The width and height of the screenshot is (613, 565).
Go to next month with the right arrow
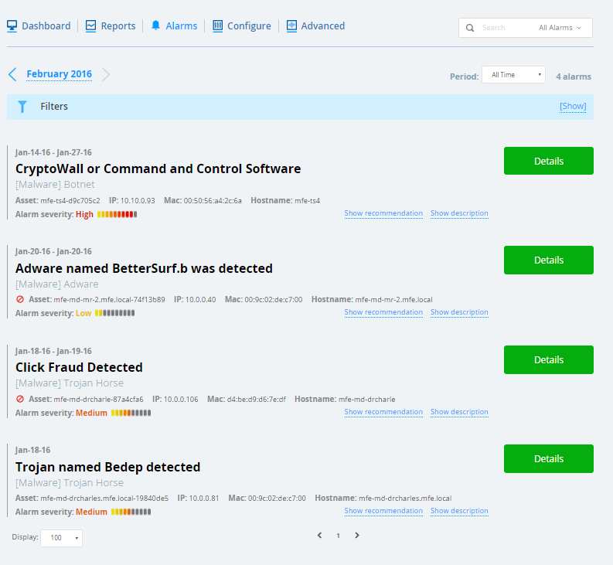pos(106,74)
